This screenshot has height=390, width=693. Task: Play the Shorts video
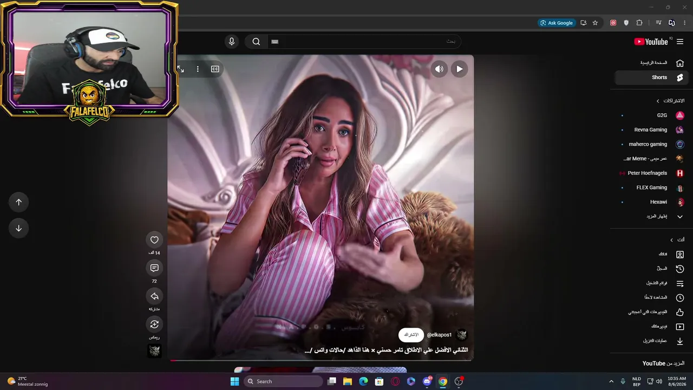tap(459, 69)
